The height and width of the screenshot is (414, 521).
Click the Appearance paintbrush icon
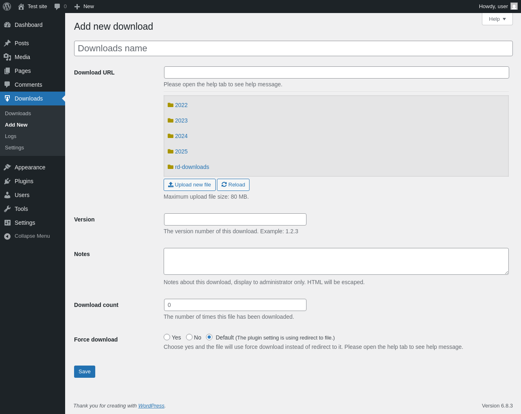coord(7,167)
